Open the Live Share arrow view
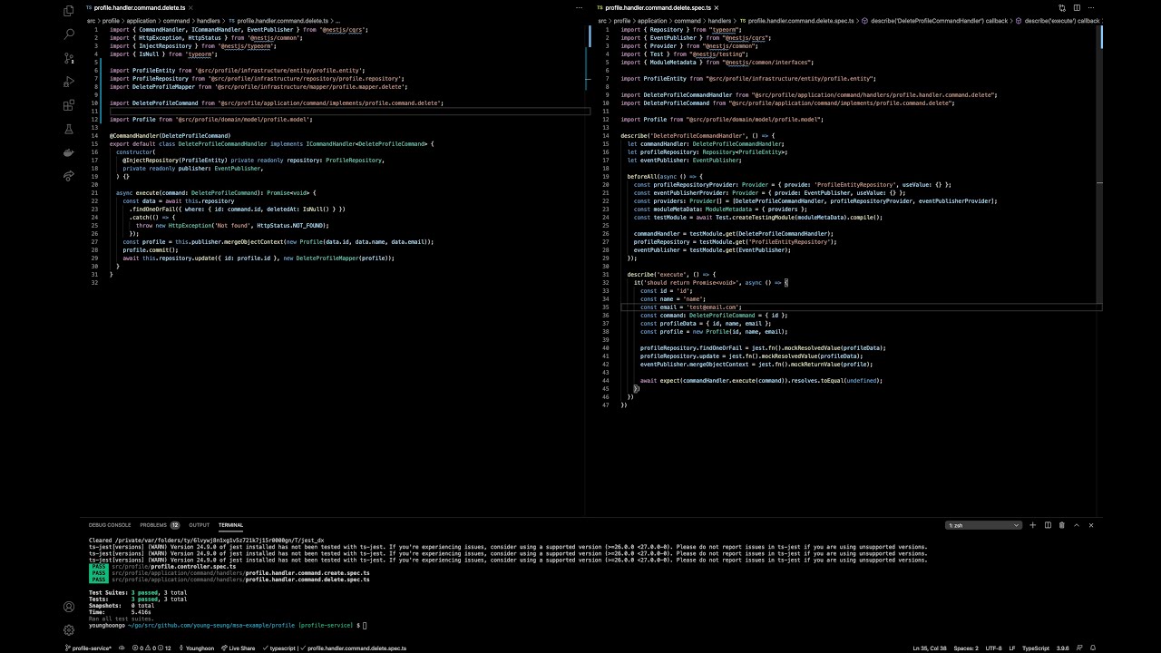Image resolution: width=1161 pixels, height=653 pixels. tap(69, 176)
